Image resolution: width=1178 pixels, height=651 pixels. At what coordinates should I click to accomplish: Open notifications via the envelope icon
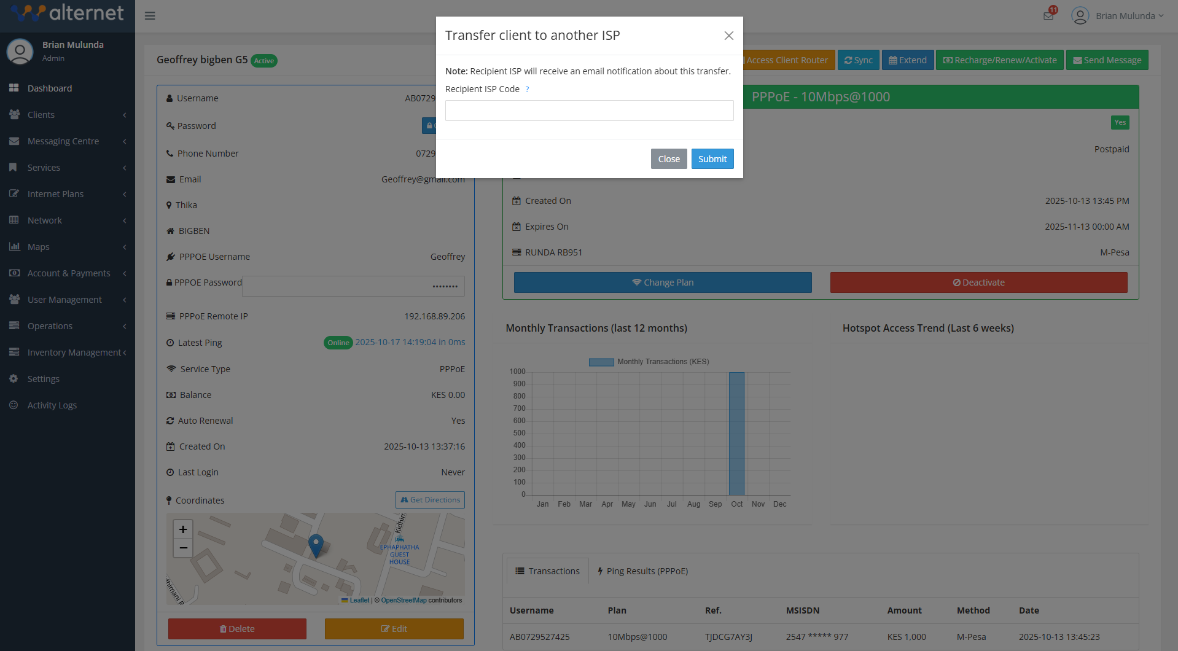(1048, 15)
